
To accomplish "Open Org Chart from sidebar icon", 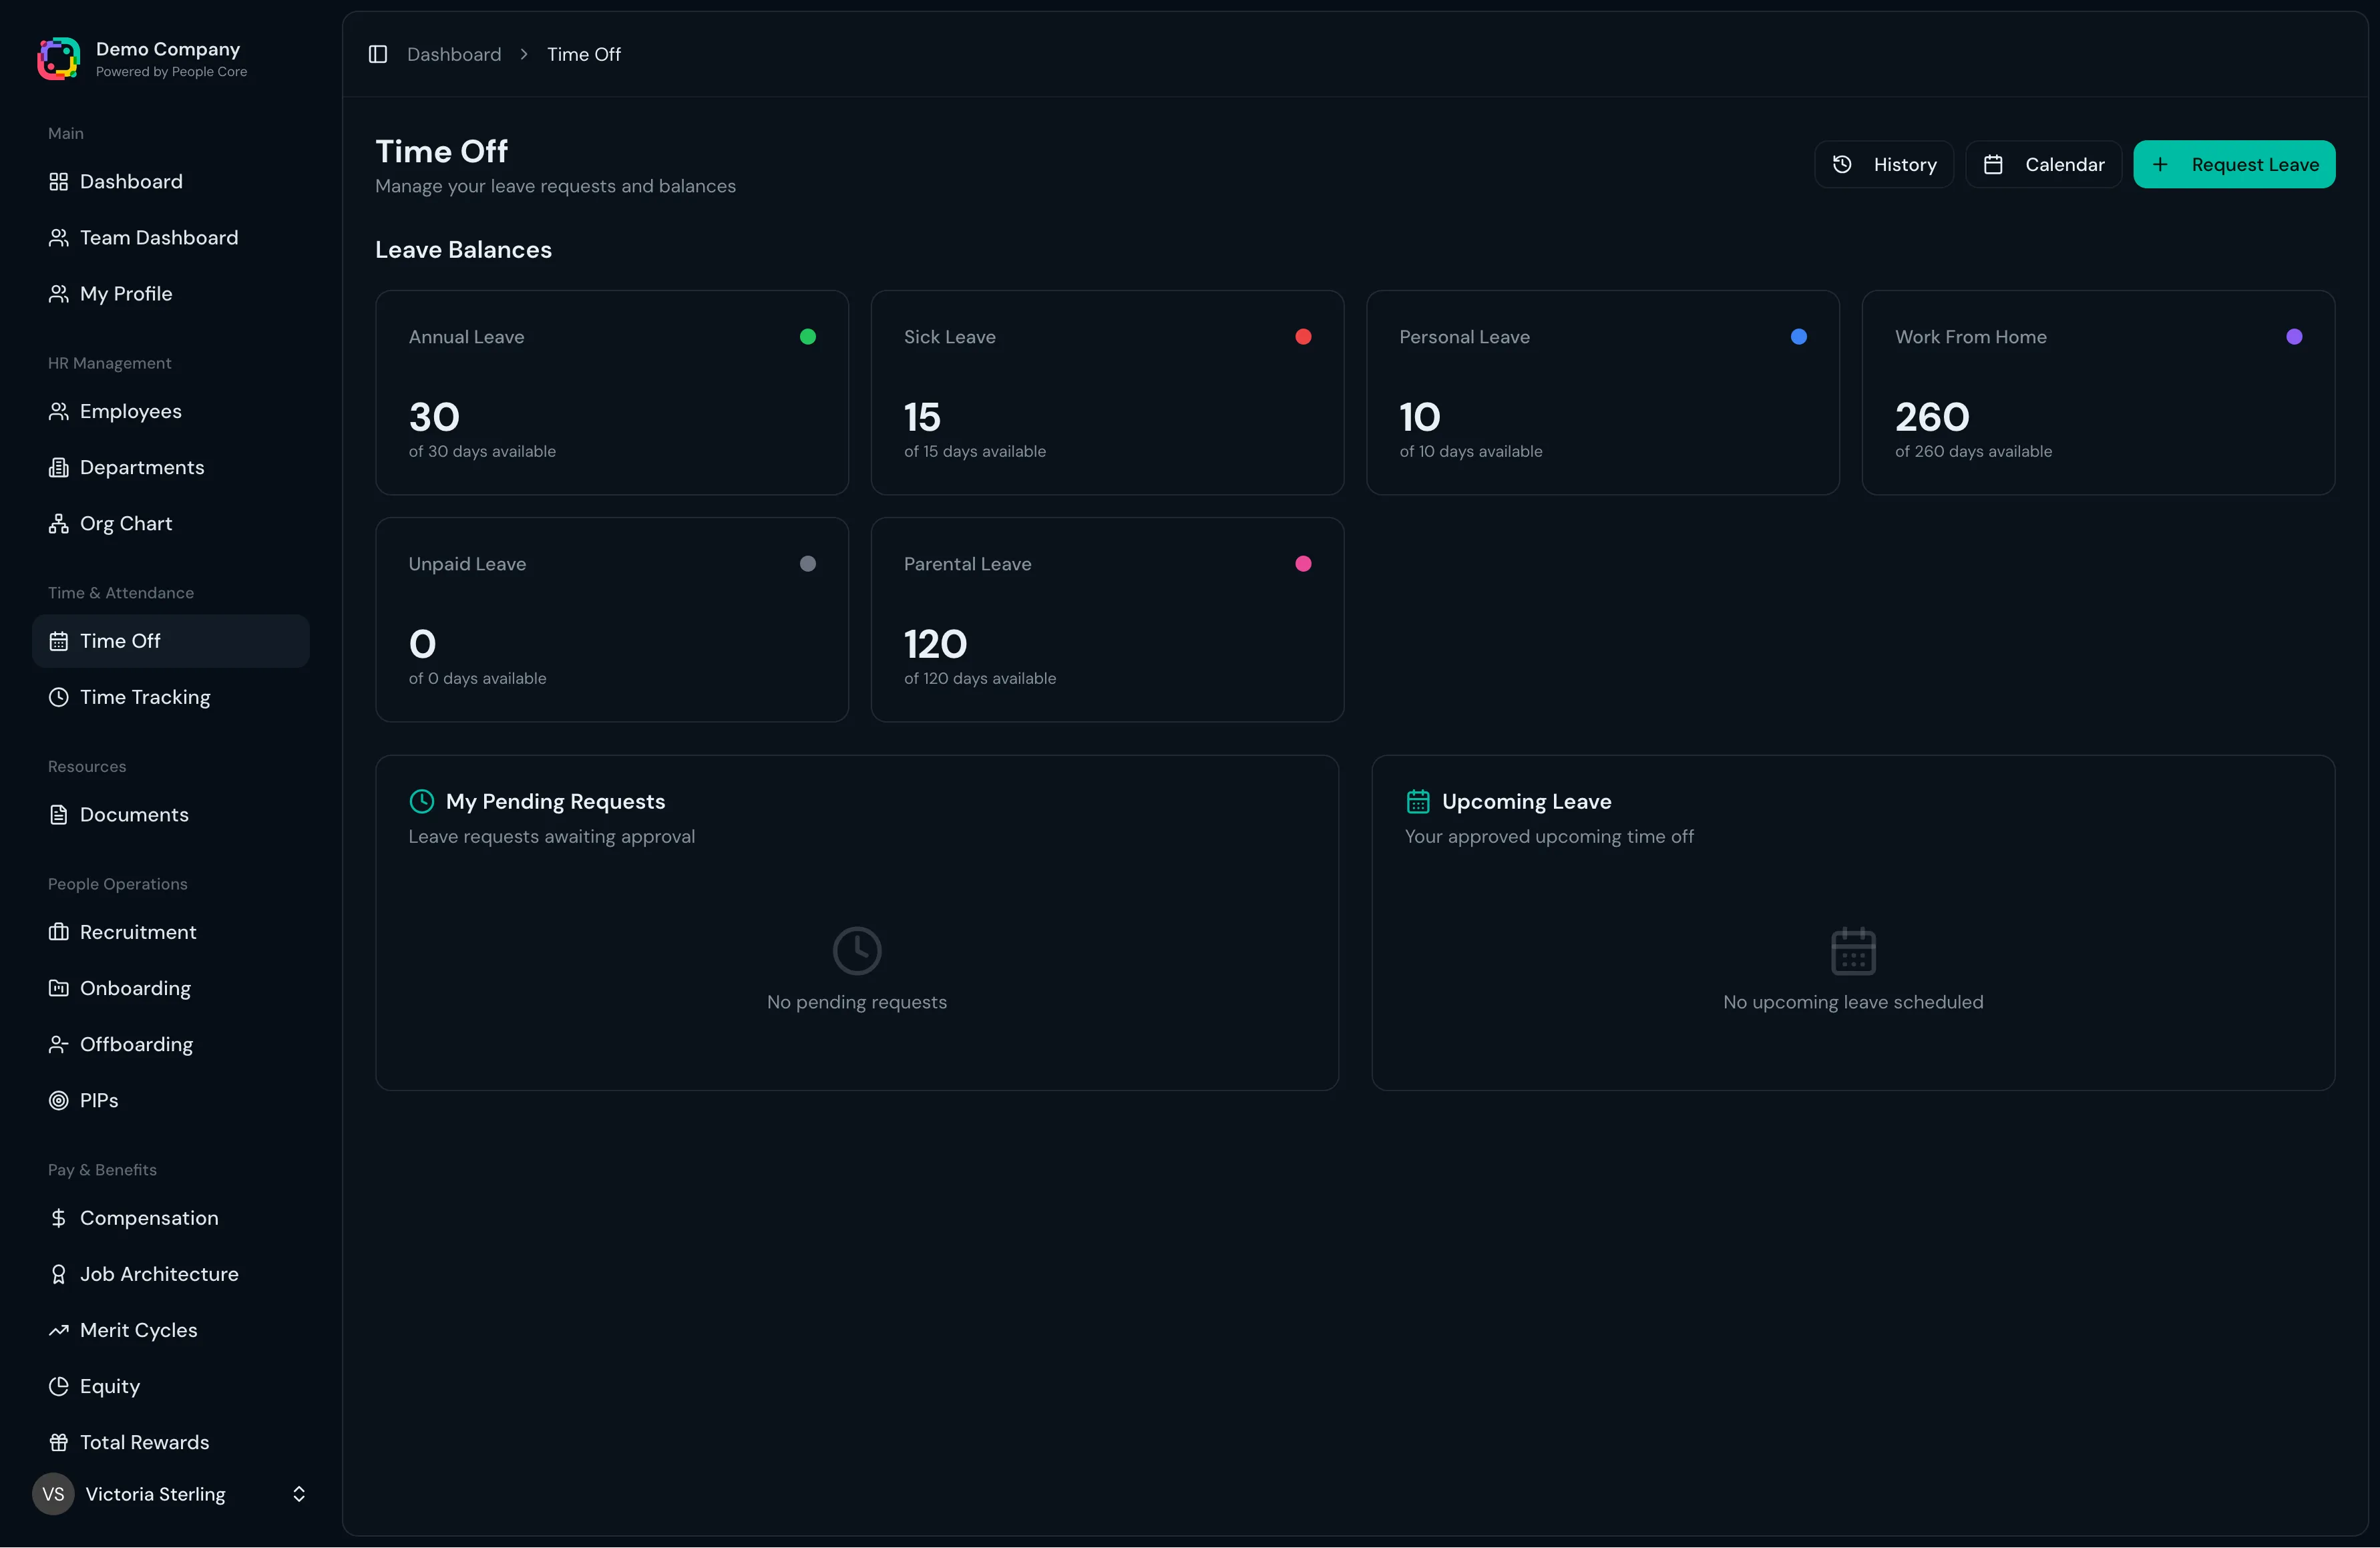I will pyautogui.click(x=58, y=524).
